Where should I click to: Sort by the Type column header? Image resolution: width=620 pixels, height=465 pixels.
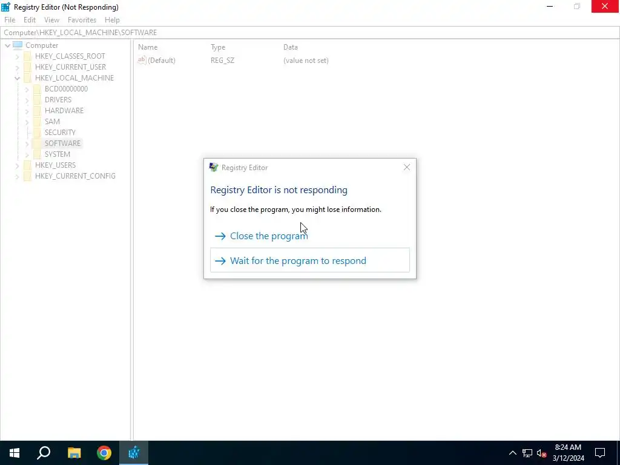218,47
